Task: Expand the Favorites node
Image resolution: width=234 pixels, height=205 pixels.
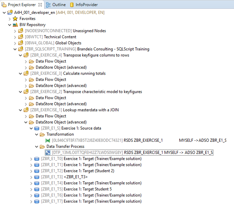Action: (10, 19)
